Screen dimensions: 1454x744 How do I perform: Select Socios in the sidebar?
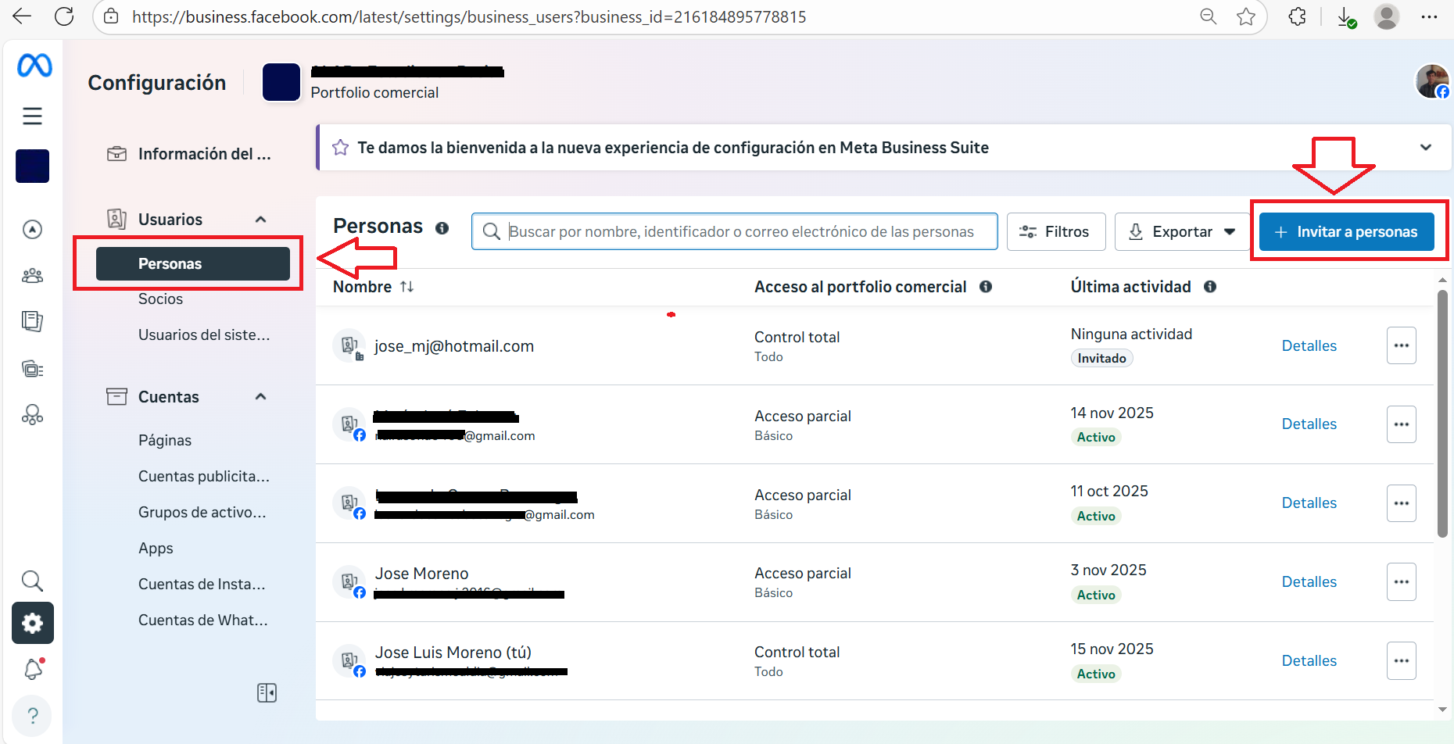click(x=160, y=299)
